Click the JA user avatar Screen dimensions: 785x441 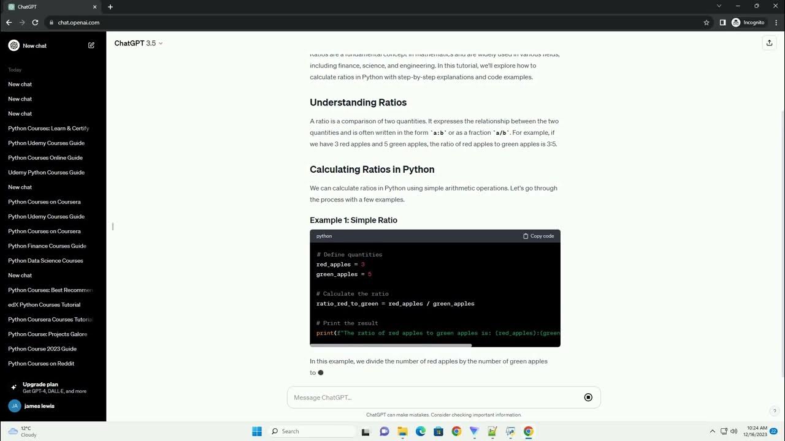click(x=15, y=405)
